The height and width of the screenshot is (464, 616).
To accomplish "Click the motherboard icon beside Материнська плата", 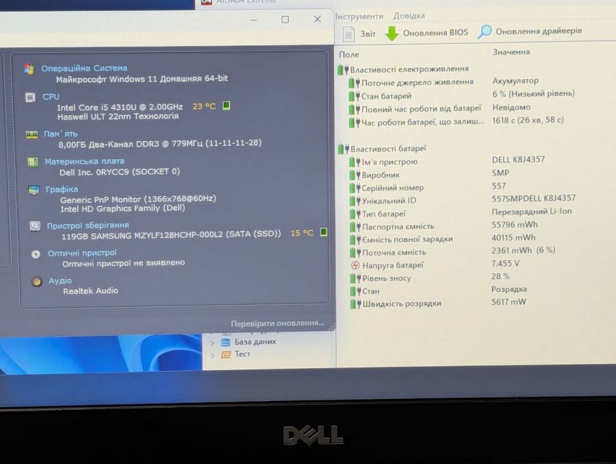I will 33,162.
